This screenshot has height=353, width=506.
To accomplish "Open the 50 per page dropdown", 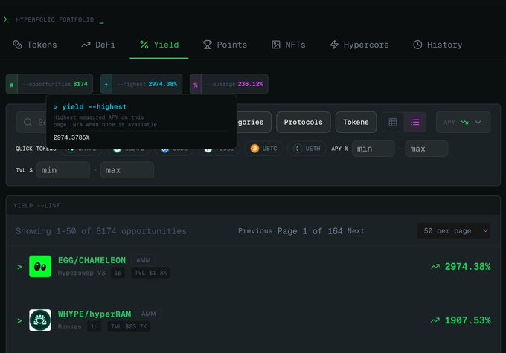I will [x=453, y=231].
